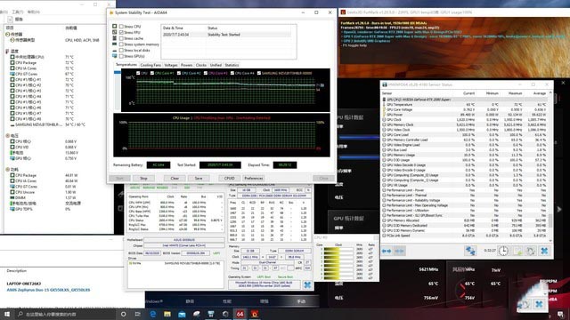
Task: Open HWiNFO network sharing computers icon
Action: [x=470, y=251]
